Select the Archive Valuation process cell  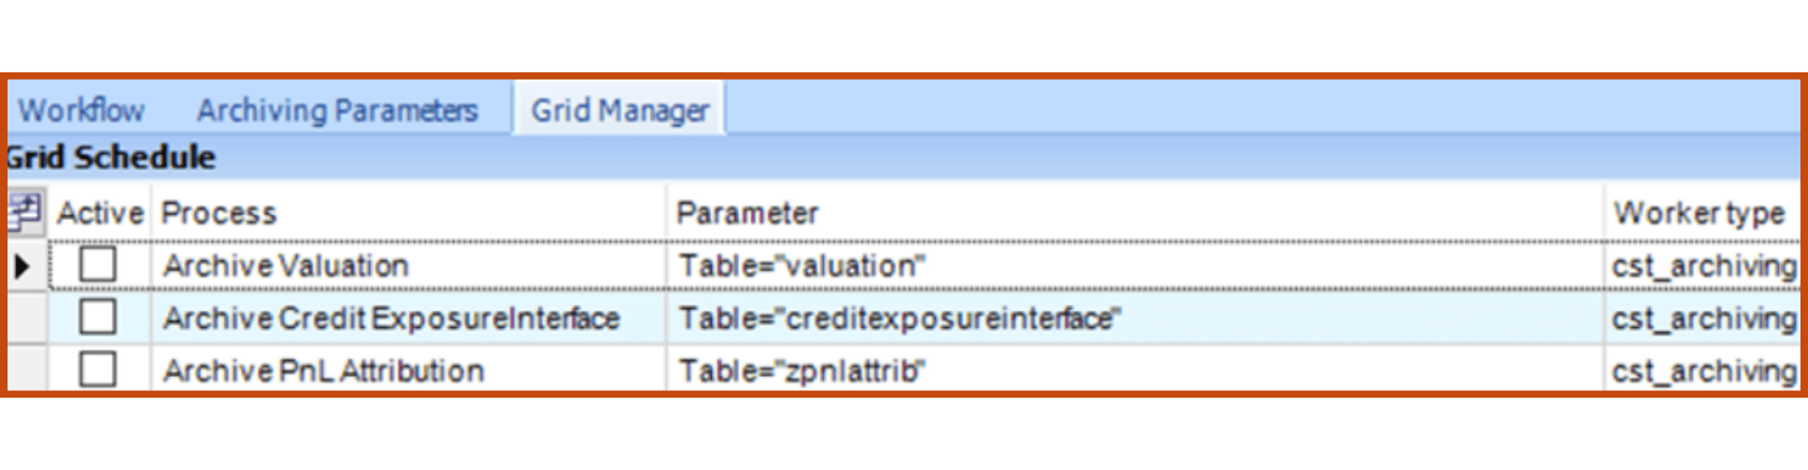click(x=409, y=266)
